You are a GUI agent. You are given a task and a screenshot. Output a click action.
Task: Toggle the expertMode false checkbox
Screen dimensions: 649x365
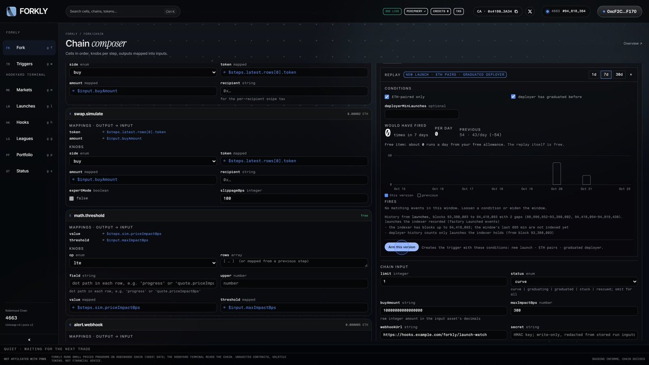point(71,198)
